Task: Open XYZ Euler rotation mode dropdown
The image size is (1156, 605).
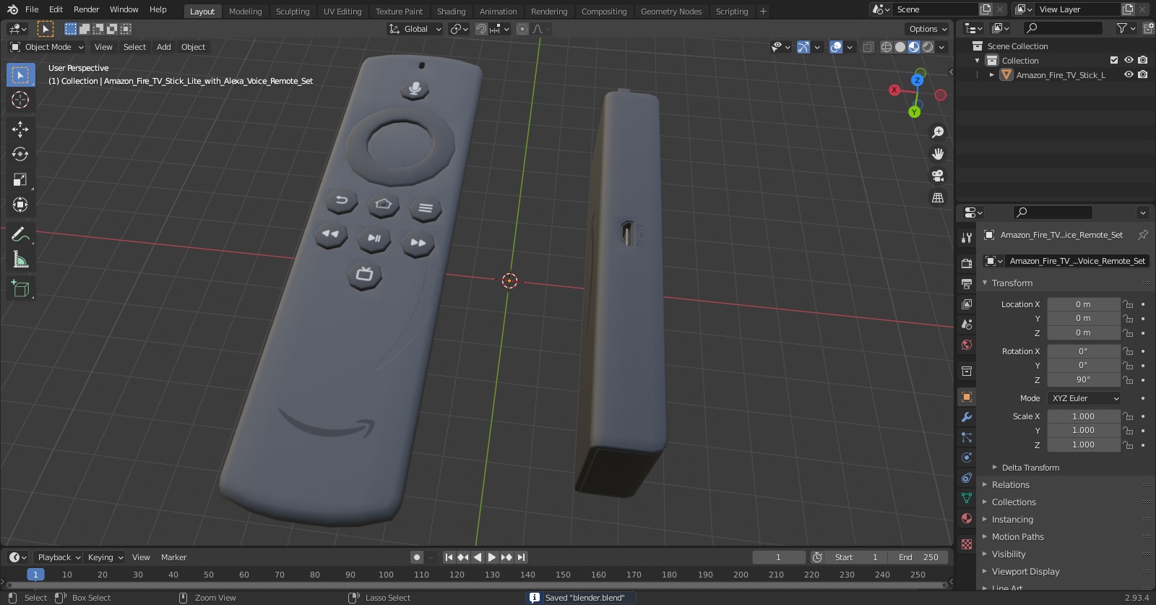Action: tap(1084, 398)
